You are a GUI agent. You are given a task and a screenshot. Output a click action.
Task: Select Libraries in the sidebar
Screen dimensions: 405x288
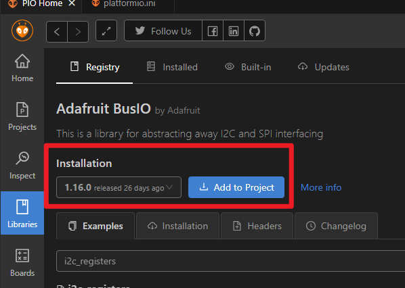point(22,213)
